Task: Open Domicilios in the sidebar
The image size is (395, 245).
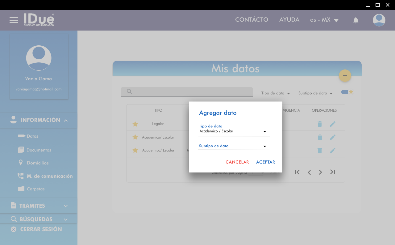Action: point(37,163)
